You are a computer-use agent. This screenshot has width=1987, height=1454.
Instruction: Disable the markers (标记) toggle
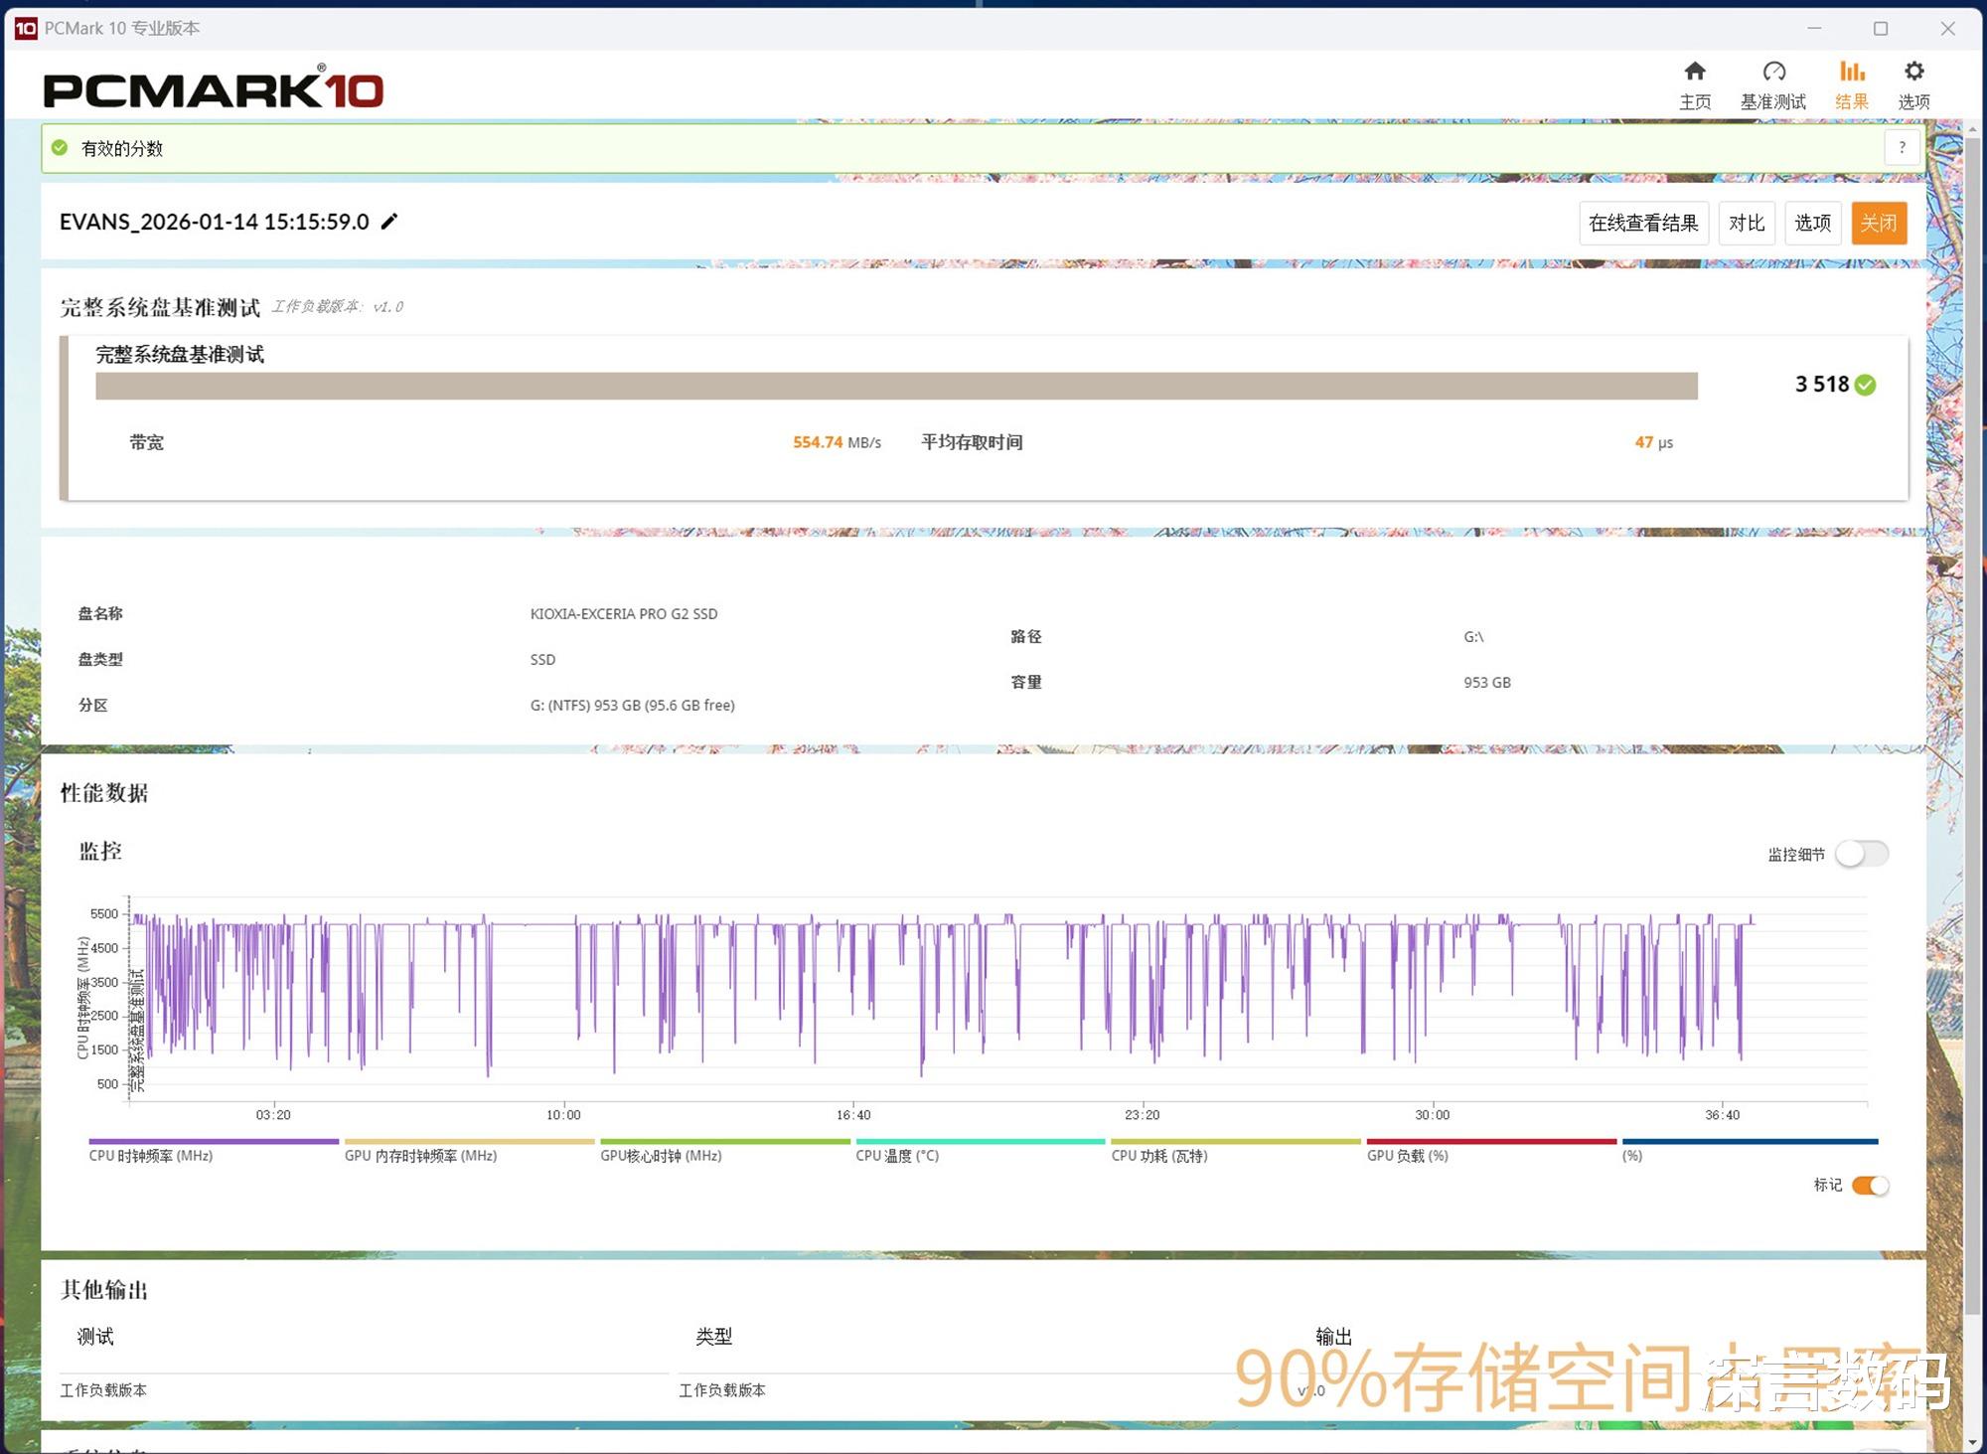1870,1185
